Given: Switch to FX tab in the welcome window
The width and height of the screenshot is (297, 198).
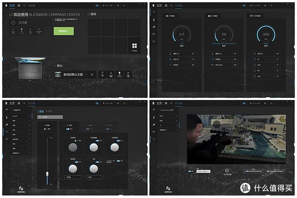Looking at the screenshot, I should (x=24, y=6).
